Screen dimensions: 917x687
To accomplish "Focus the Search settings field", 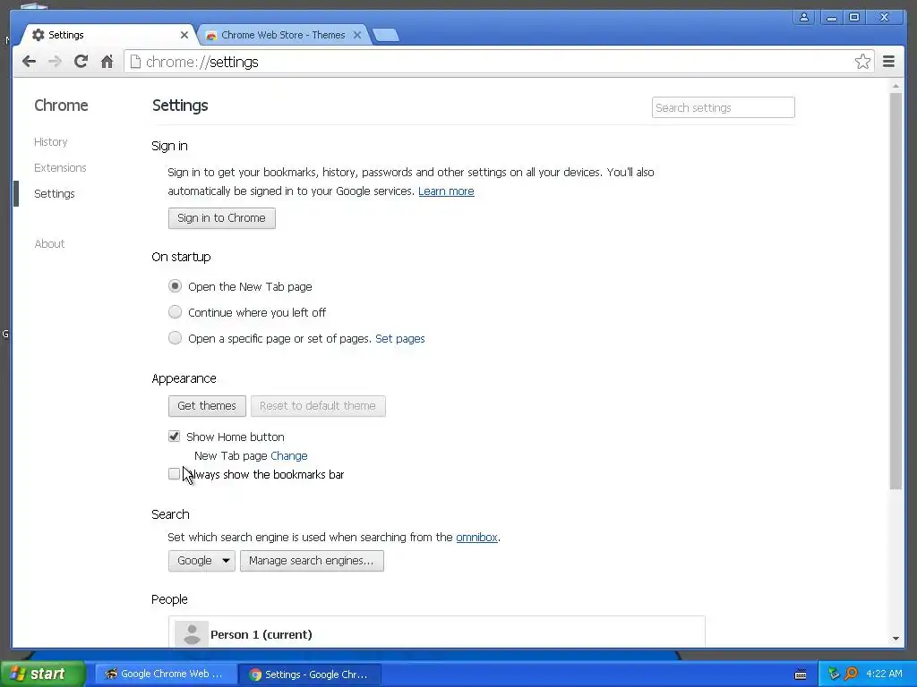I will click(x=724, y=107).
